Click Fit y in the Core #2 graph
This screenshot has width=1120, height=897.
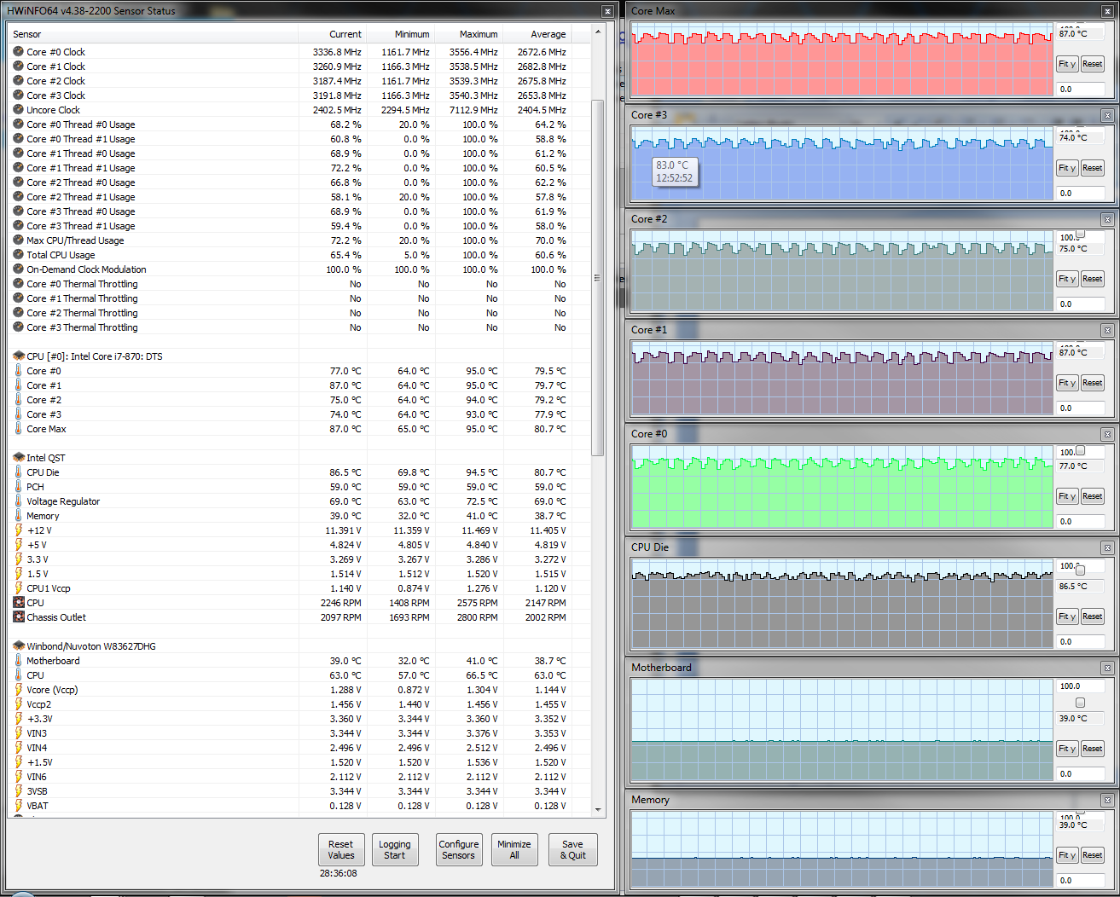tap(1067, 279)
